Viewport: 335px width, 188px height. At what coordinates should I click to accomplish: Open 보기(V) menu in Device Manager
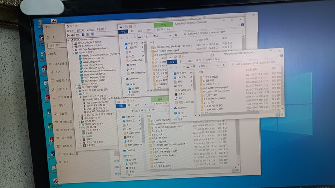[90, 30]
